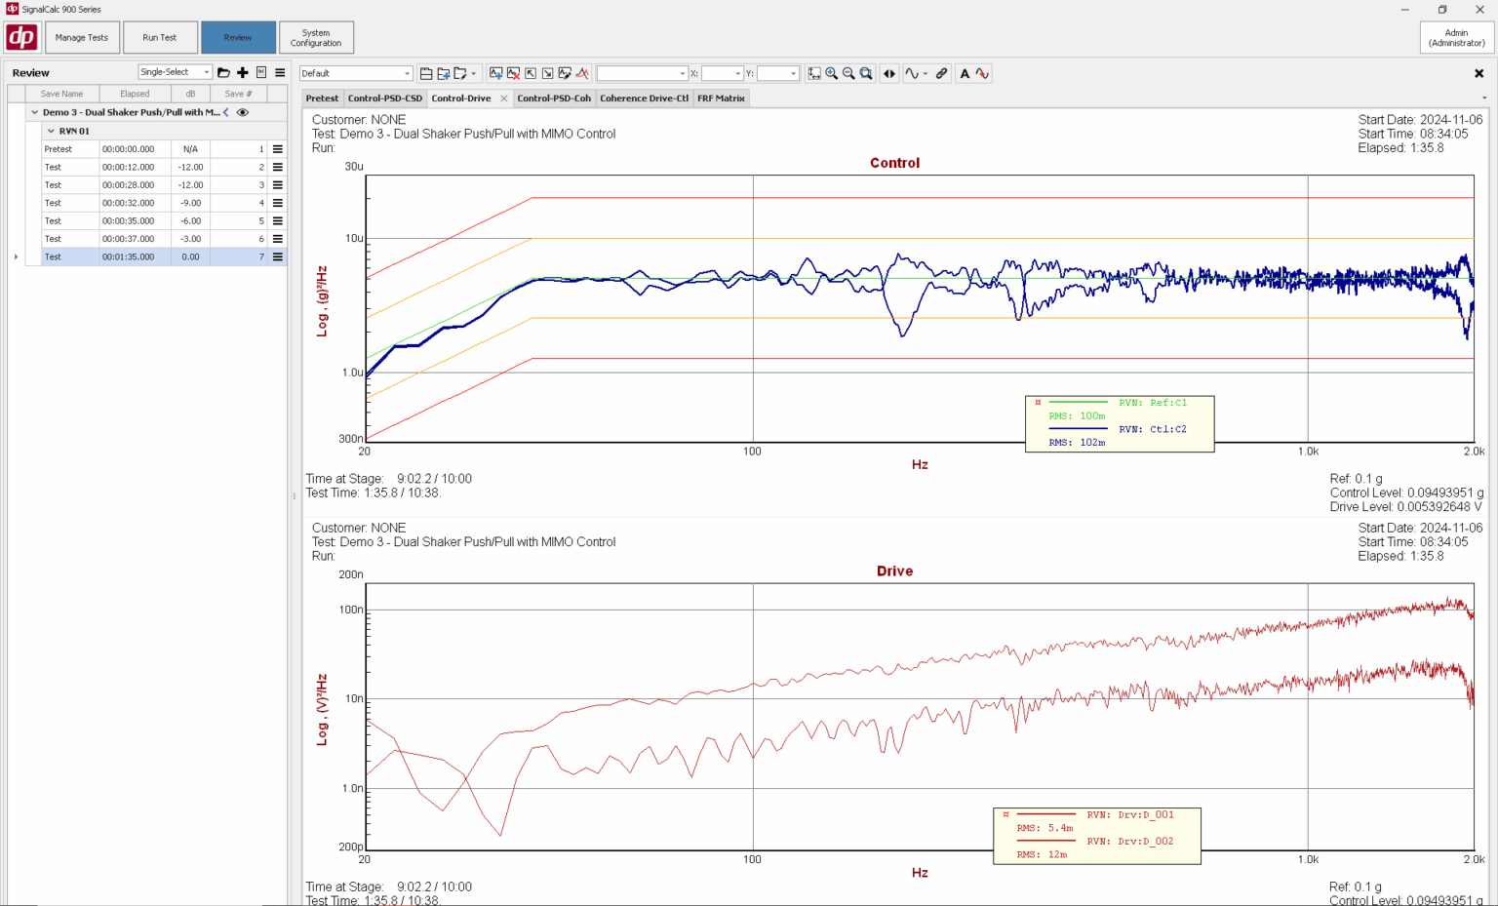
Task: Open the sine waveform tool dropdown arrow
Action: [926, 73]
